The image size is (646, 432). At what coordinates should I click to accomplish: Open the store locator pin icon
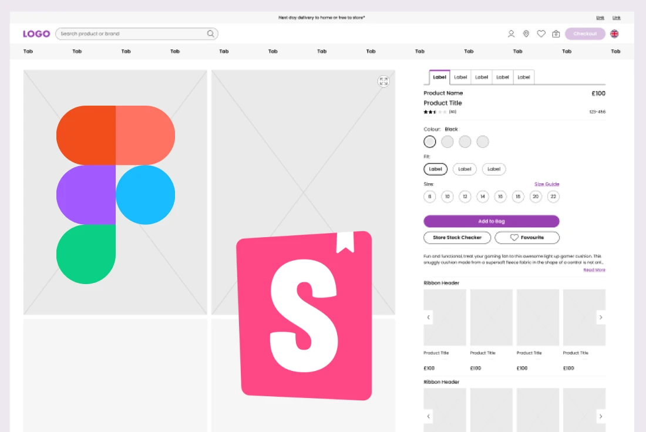pos(526,34)
